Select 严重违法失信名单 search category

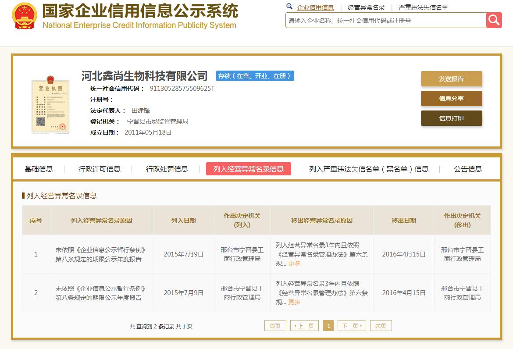pyautogui.click(x=423, y=7)
